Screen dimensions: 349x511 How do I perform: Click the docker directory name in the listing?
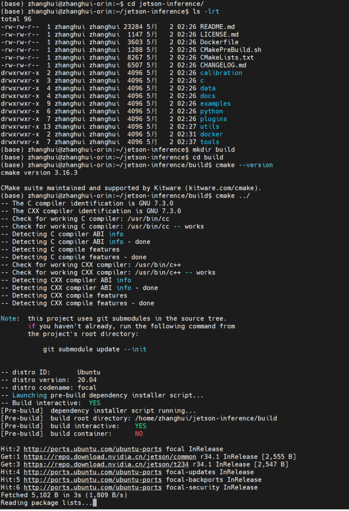(x=211, y=134)
